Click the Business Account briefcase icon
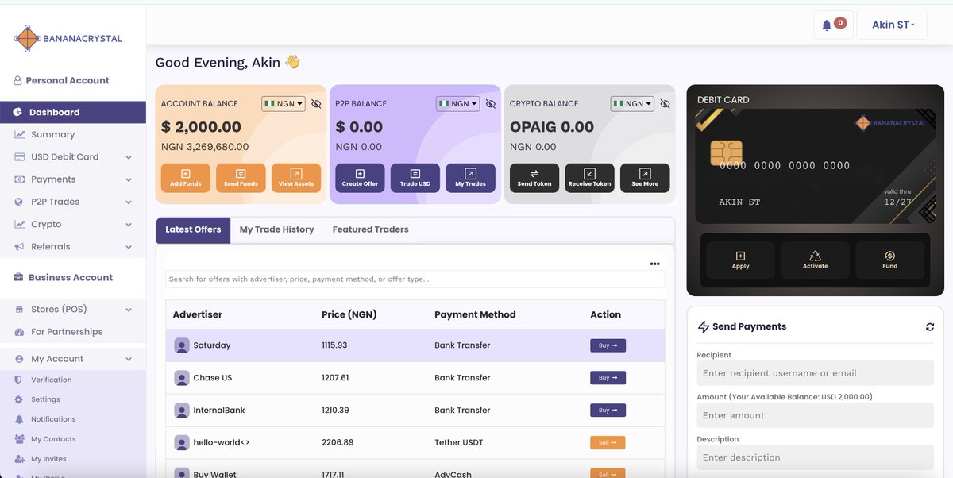Screen dimensions: 953x478 tap(18, 277)
